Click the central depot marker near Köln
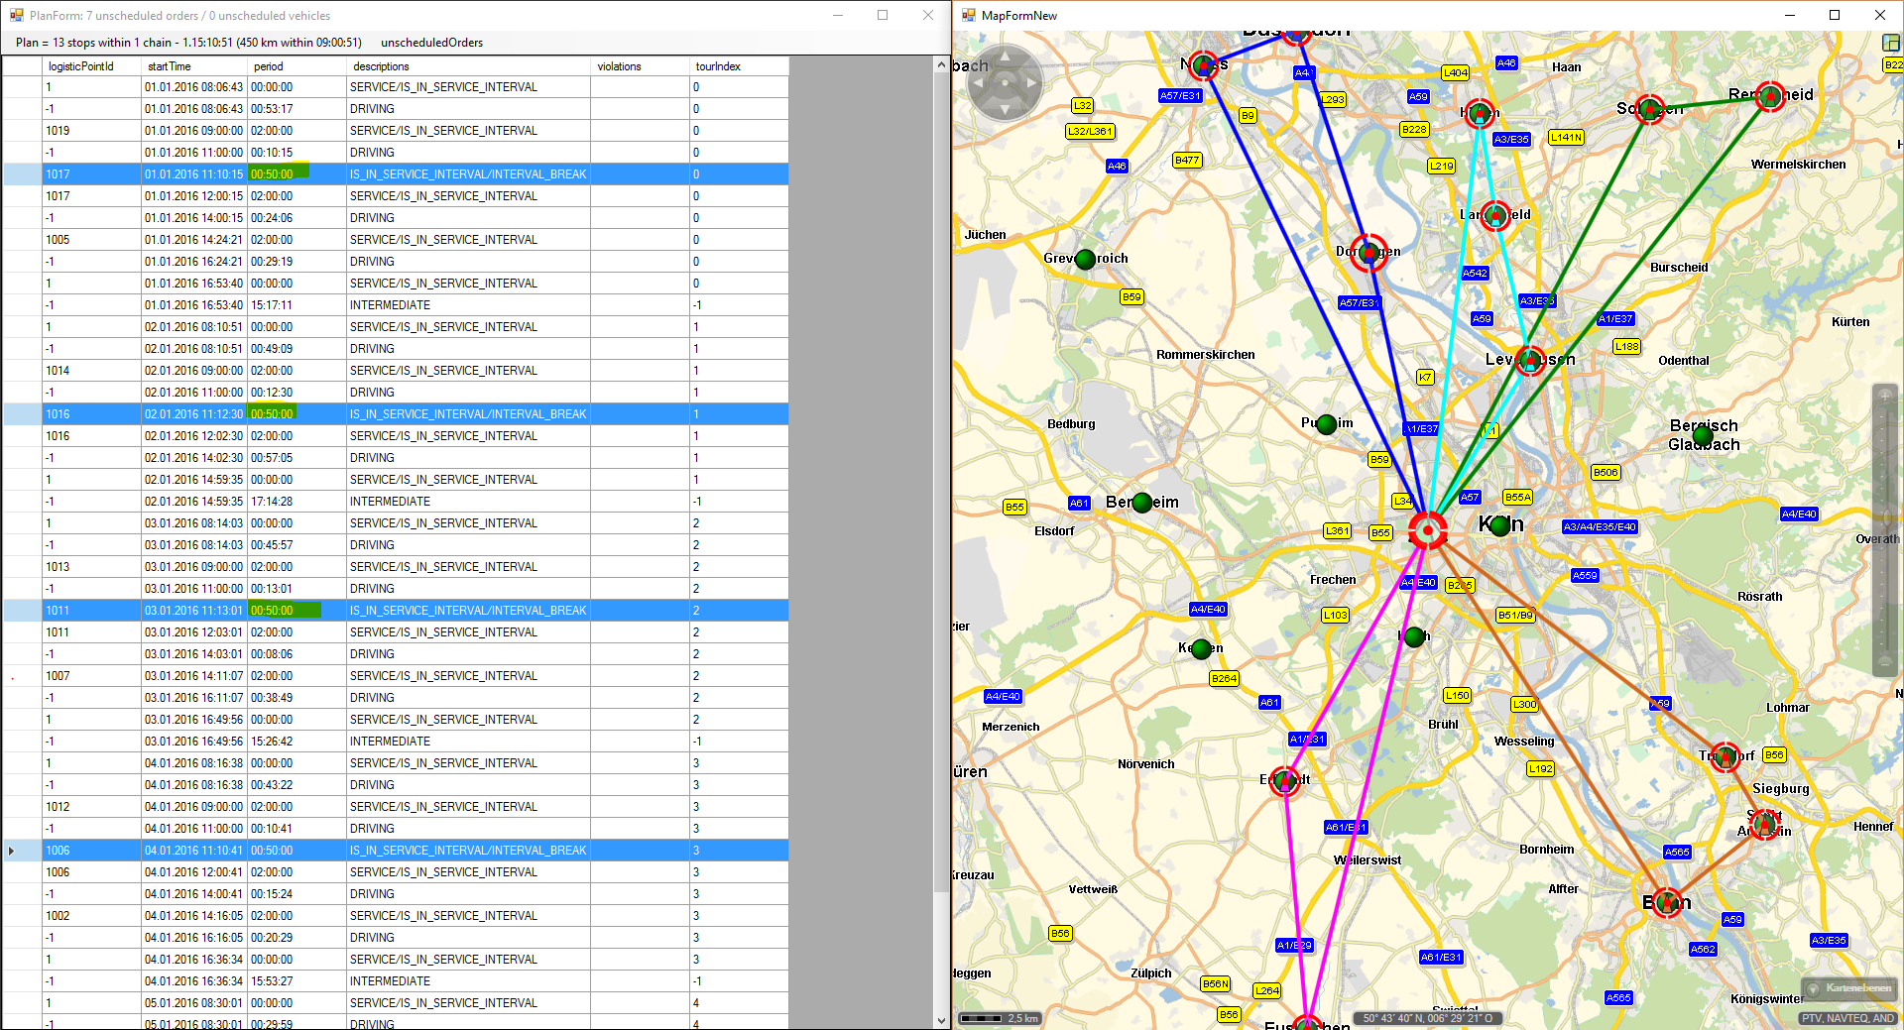 tap(1428, 531)
